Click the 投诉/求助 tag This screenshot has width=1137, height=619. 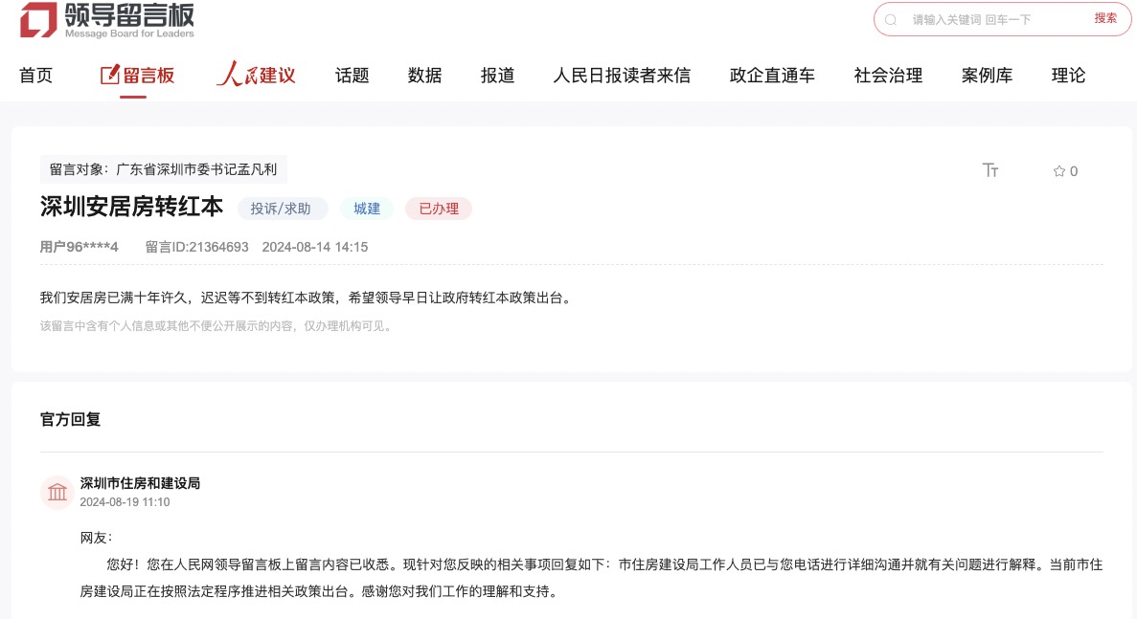pos(281,209)
